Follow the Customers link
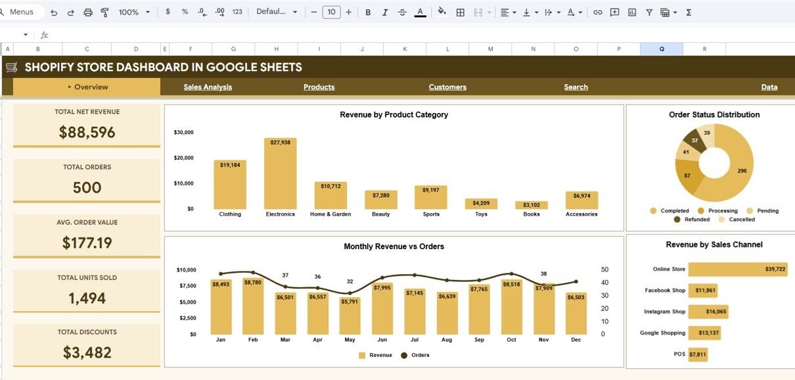Image resolution: width=795 pixels, height=380 pixels. (x=447, y=87)
